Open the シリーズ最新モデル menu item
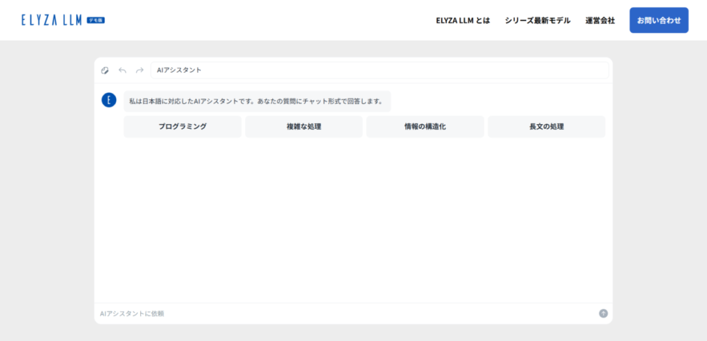 tap(537, 20)
